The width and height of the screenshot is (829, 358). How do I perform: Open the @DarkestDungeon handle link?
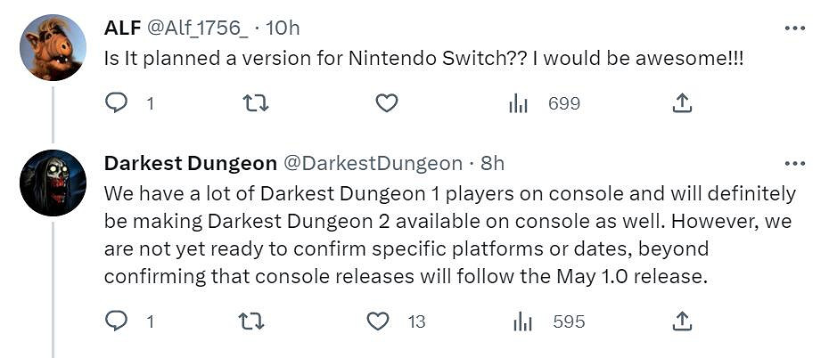click(x=373, y=163)
